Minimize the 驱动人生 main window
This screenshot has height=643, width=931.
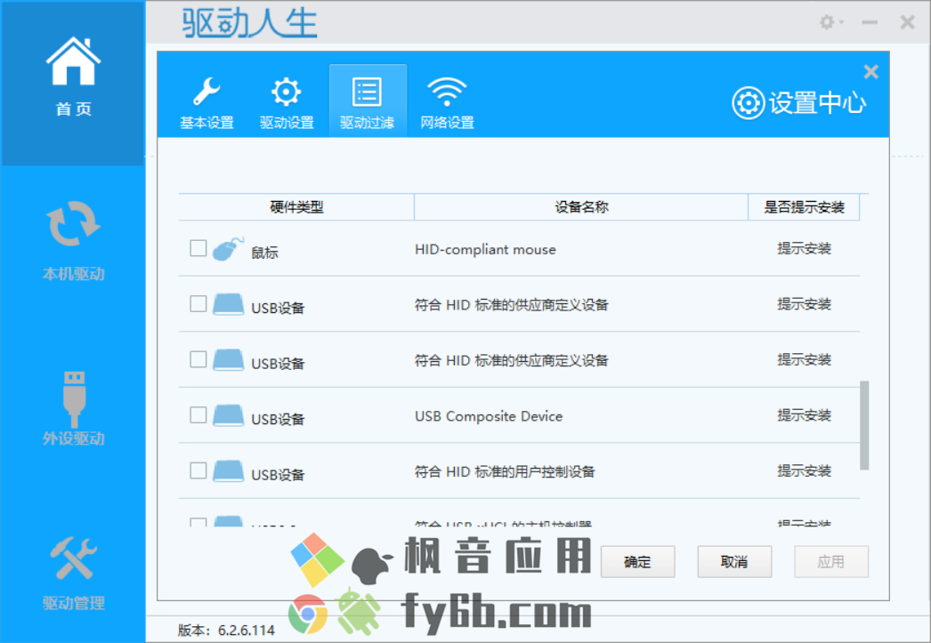(x=870, y=22)
